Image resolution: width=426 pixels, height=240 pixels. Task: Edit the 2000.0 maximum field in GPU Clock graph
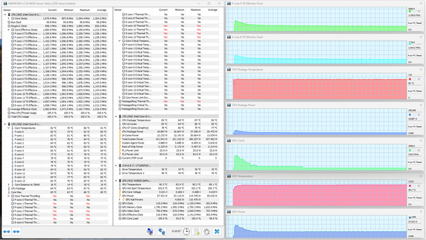(x=414, y=146)
